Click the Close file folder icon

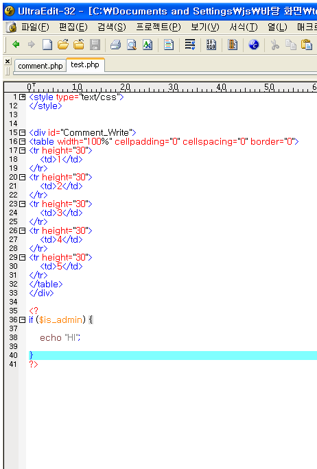pos(79,45)
